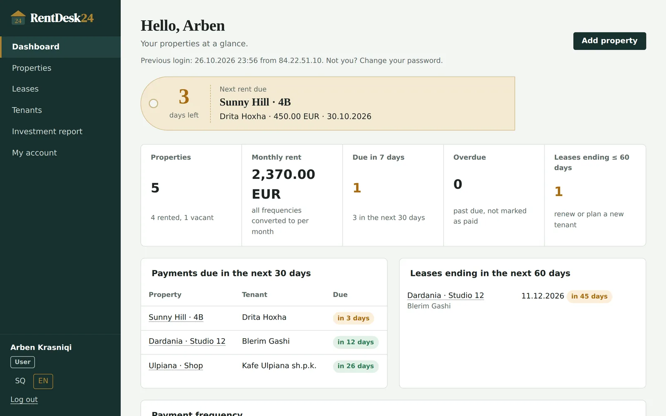Open the Leases section
The height and width of the screenshot is (416, 666).
(60, 89)
